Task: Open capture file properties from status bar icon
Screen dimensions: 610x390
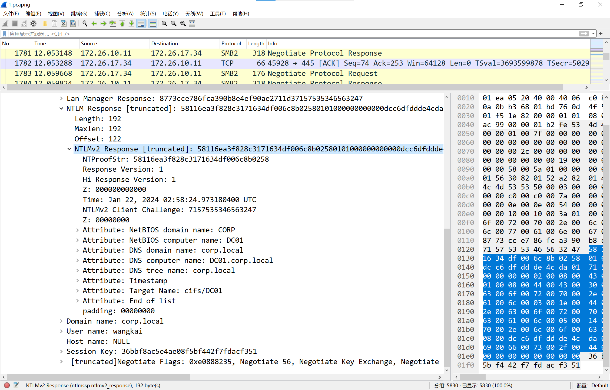Action: [16, 385]
